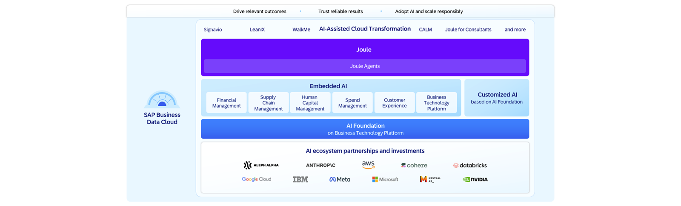The height and width of the screenshot is (206, 681).
Task: Click the Joule Agents bar
Action: click(365, 66)
